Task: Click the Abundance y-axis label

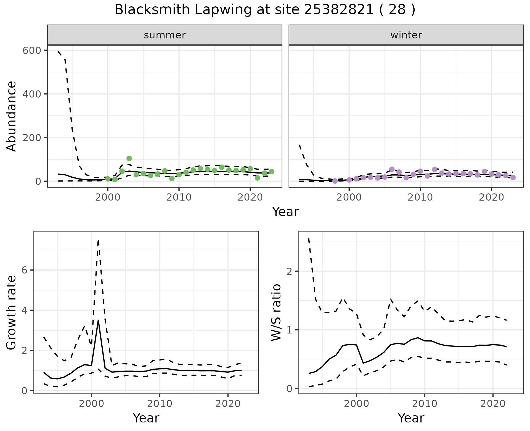Action: 12,116
